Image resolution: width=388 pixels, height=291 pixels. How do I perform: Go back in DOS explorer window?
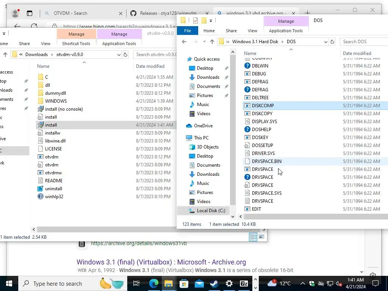184,42
